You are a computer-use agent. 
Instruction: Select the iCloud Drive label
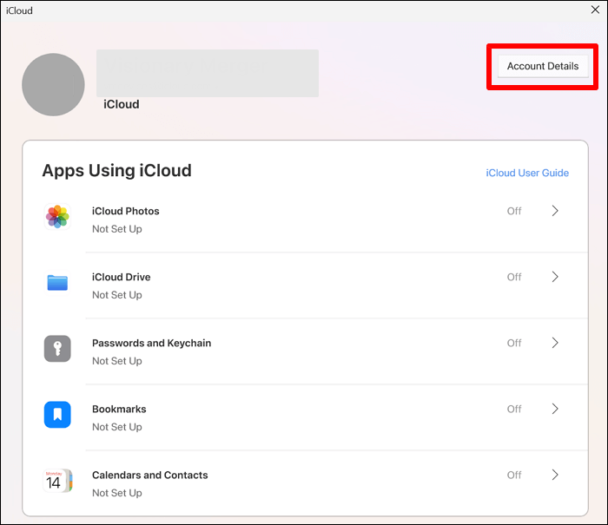tap(122, 277)
